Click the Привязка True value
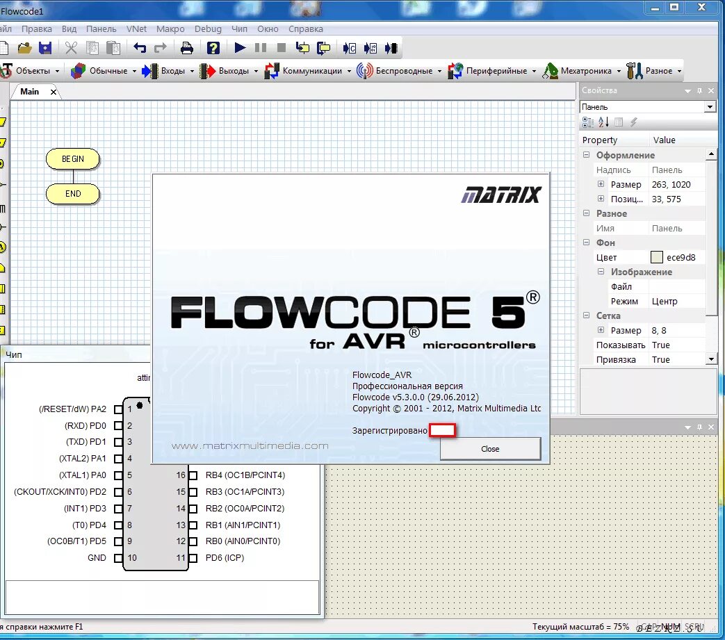725x640 pixels. (x=677, y=359)
